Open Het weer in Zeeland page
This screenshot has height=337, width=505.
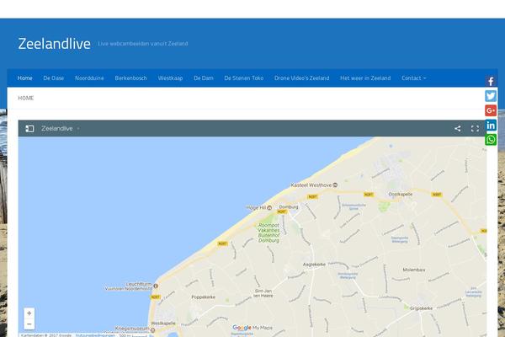pyautogui.click(x=365, y=78)
